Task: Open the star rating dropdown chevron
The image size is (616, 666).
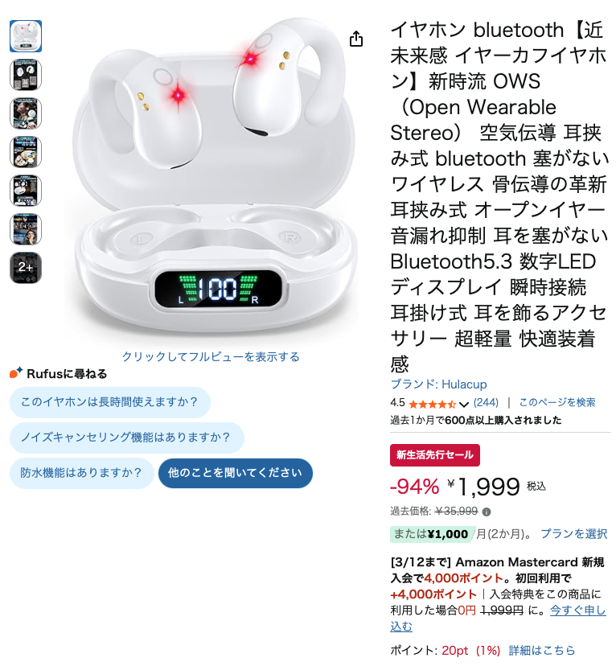Action: tap(463, 404)
